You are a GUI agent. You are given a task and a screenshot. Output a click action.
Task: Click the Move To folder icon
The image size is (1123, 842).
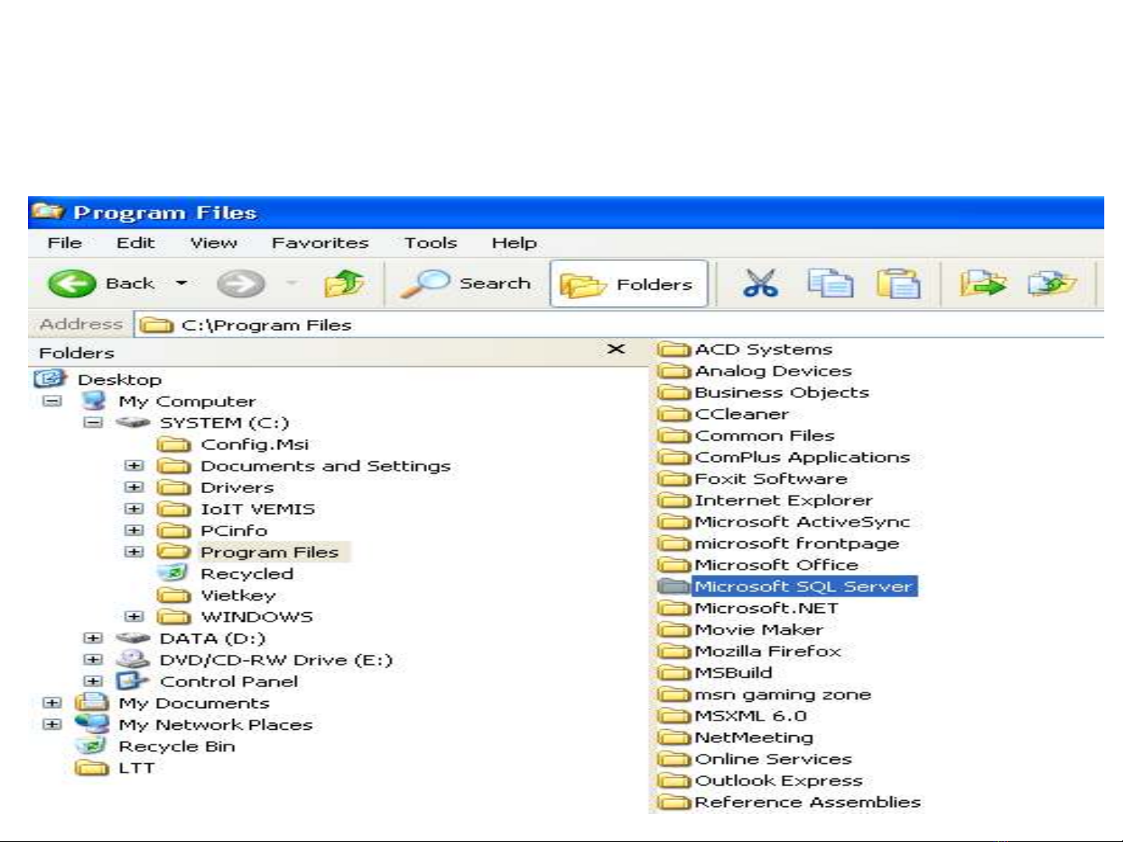983,284
